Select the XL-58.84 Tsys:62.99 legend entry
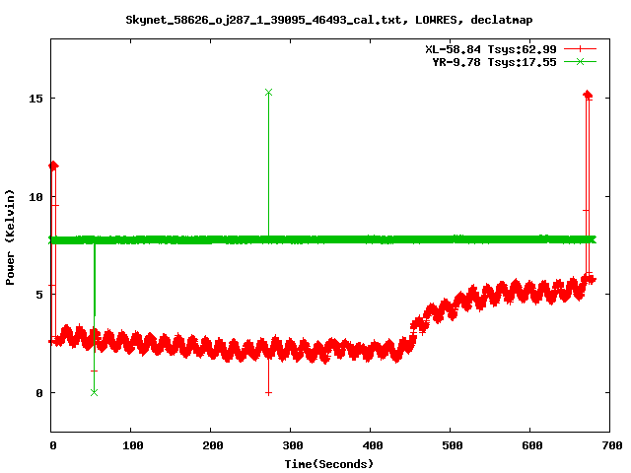The width and height of the screenshot is (631, 473). point(491,49)
